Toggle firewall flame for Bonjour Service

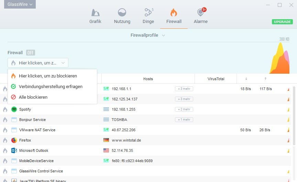point(5,120)
